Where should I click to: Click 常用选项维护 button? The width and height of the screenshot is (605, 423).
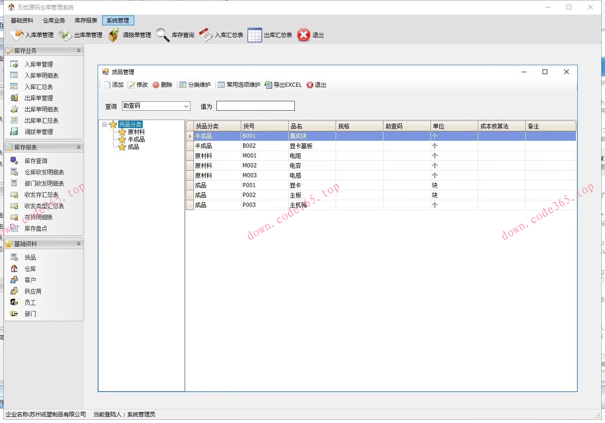239,85
